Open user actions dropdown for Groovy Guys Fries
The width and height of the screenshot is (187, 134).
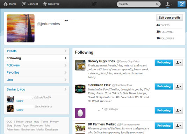click(179, 62)
